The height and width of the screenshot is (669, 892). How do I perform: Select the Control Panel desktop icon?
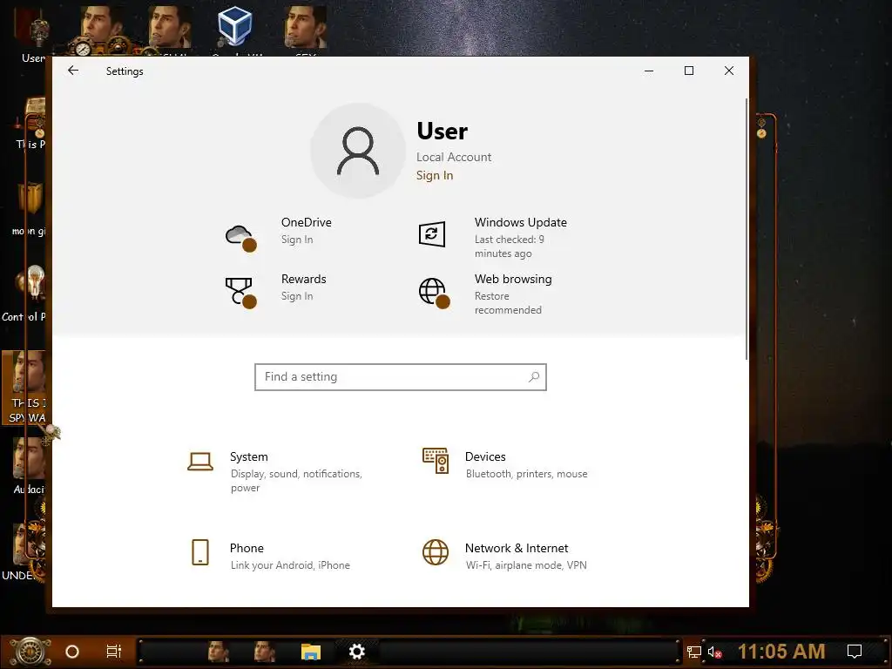pyautogui.click(x=27, y=294)
